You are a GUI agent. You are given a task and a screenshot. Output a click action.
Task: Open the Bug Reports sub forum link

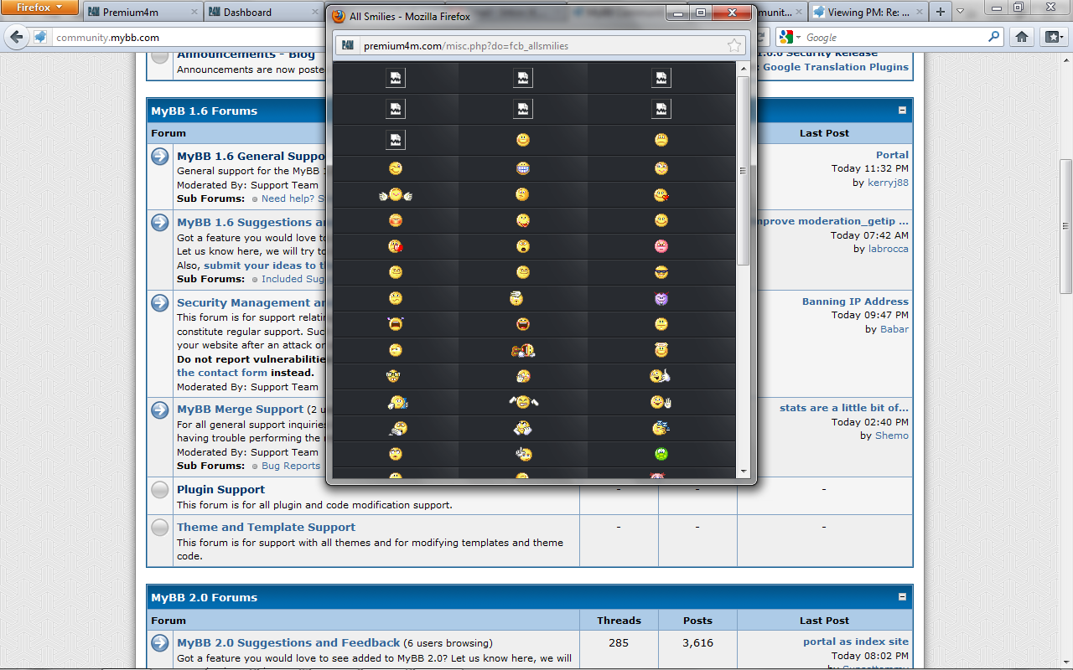291,466
